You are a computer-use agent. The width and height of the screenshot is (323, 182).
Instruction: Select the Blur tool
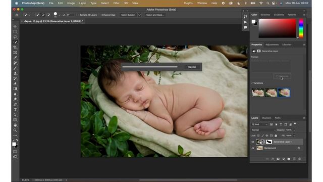[15, 94]
